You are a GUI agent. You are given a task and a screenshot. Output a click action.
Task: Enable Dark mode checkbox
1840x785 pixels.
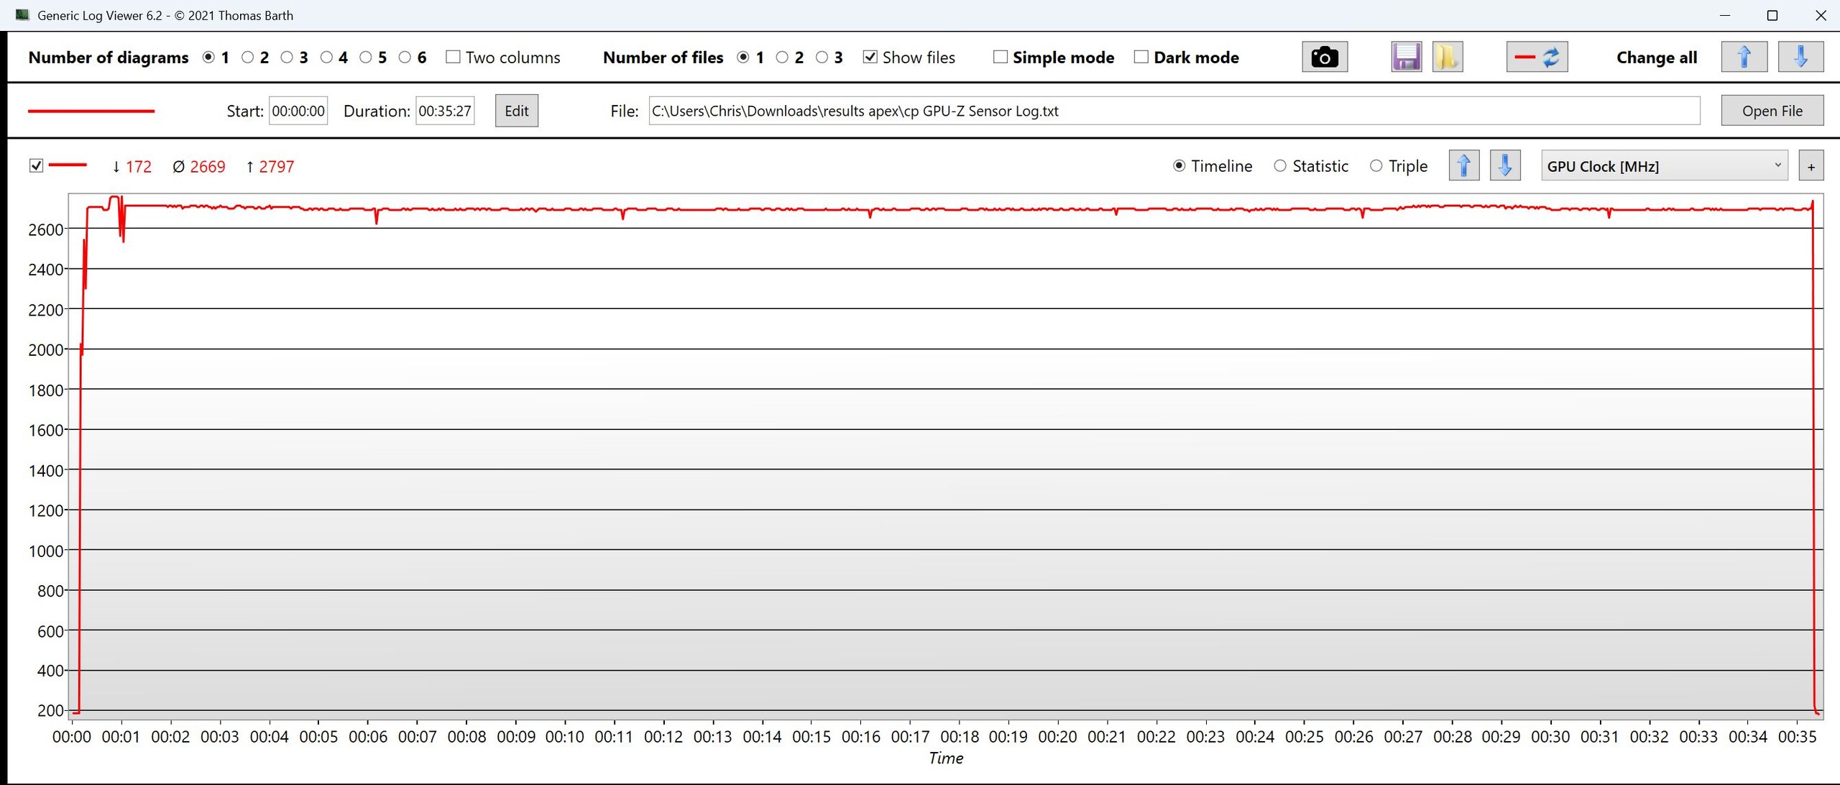(1141, 57)
